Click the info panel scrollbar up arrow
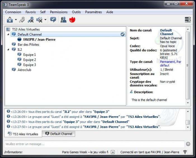Screen dimensions: 196x158 (x=188, y=29)
